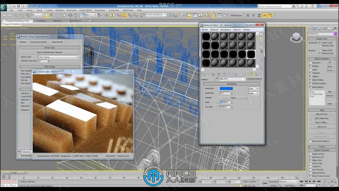The height and width of the screenshot is (191, 339).
Task: Click the XY plane constraint button
Action: pos(265,15)
